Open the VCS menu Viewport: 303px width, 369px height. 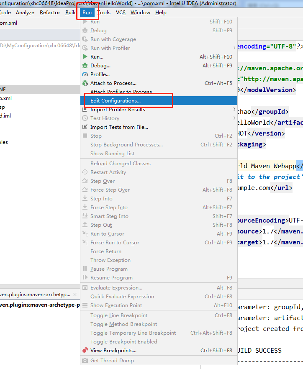121,13
